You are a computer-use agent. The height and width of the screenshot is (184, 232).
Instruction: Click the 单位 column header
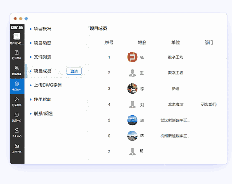pyautogui.click(x=175, y=42)
